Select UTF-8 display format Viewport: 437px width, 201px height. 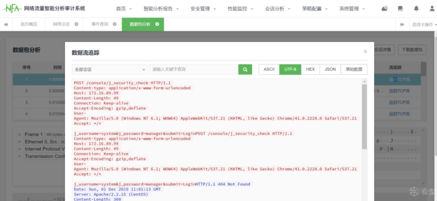(290, 69)
